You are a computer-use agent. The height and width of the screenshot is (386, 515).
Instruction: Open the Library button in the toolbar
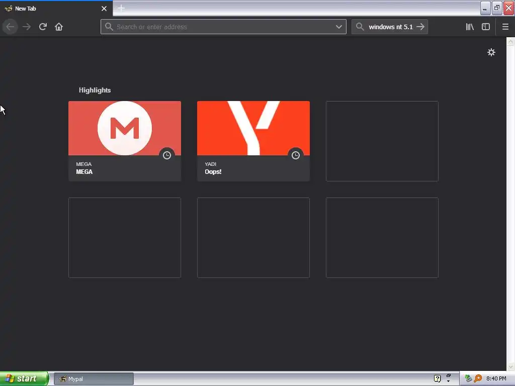point(470,27)
